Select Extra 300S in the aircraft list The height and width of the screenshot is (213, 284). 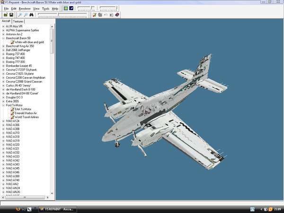12,101
